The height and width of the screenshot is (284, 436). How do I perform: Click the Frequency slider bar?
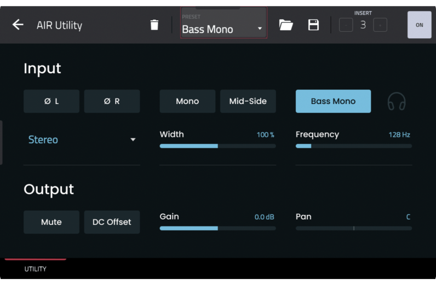click(x=353, y=146)
